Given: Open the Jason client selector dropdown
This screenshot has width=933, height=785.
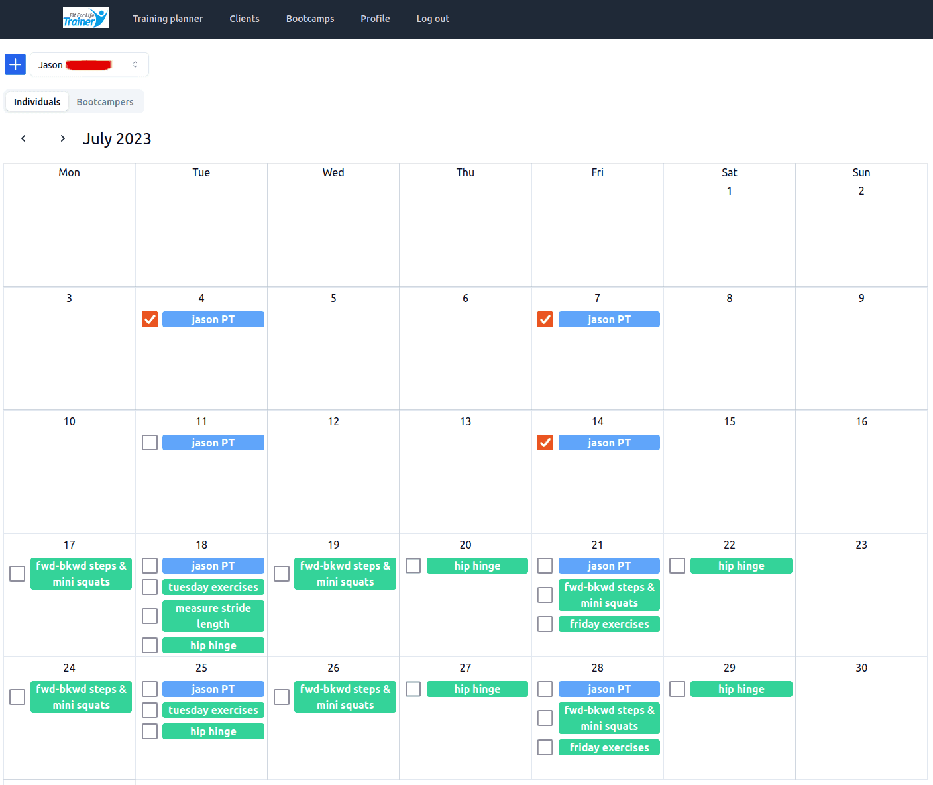Looking at the screenshot, I should [89, 65].
